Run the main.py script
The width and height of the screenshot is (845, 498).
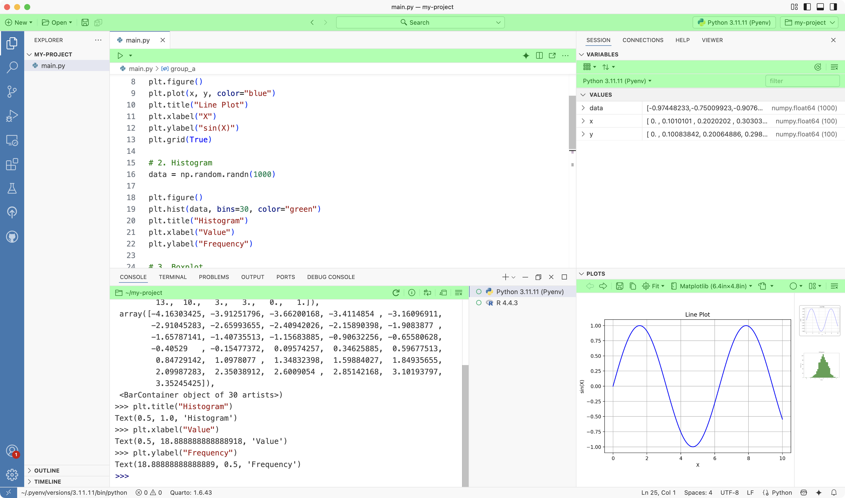(120, 55)
